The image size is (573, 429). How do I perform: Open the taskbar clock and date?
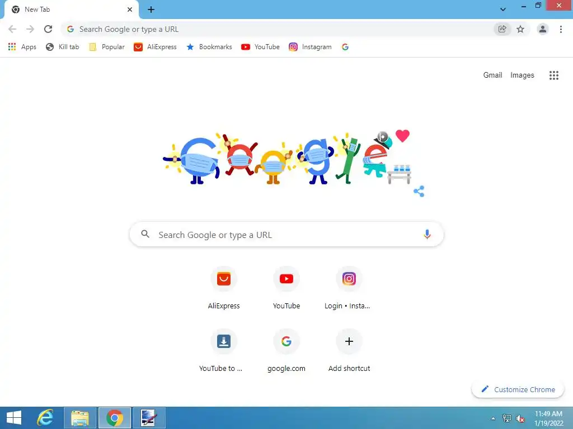coord(548,418)
